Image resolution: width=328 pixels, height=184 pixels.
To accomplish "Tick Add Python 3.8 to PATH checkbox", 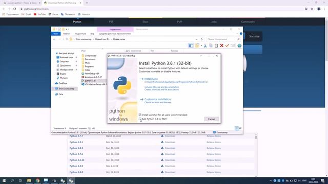I will [140, 119].
